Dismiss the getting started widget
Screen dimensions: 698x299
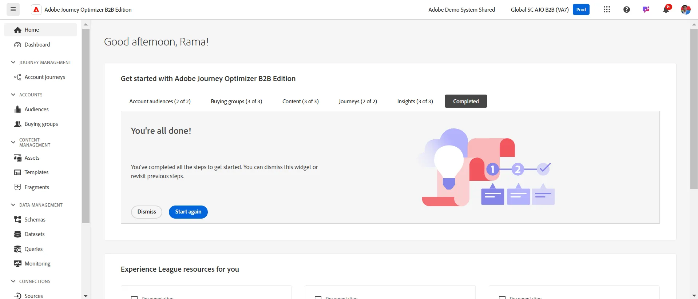[x=147, y=212]
